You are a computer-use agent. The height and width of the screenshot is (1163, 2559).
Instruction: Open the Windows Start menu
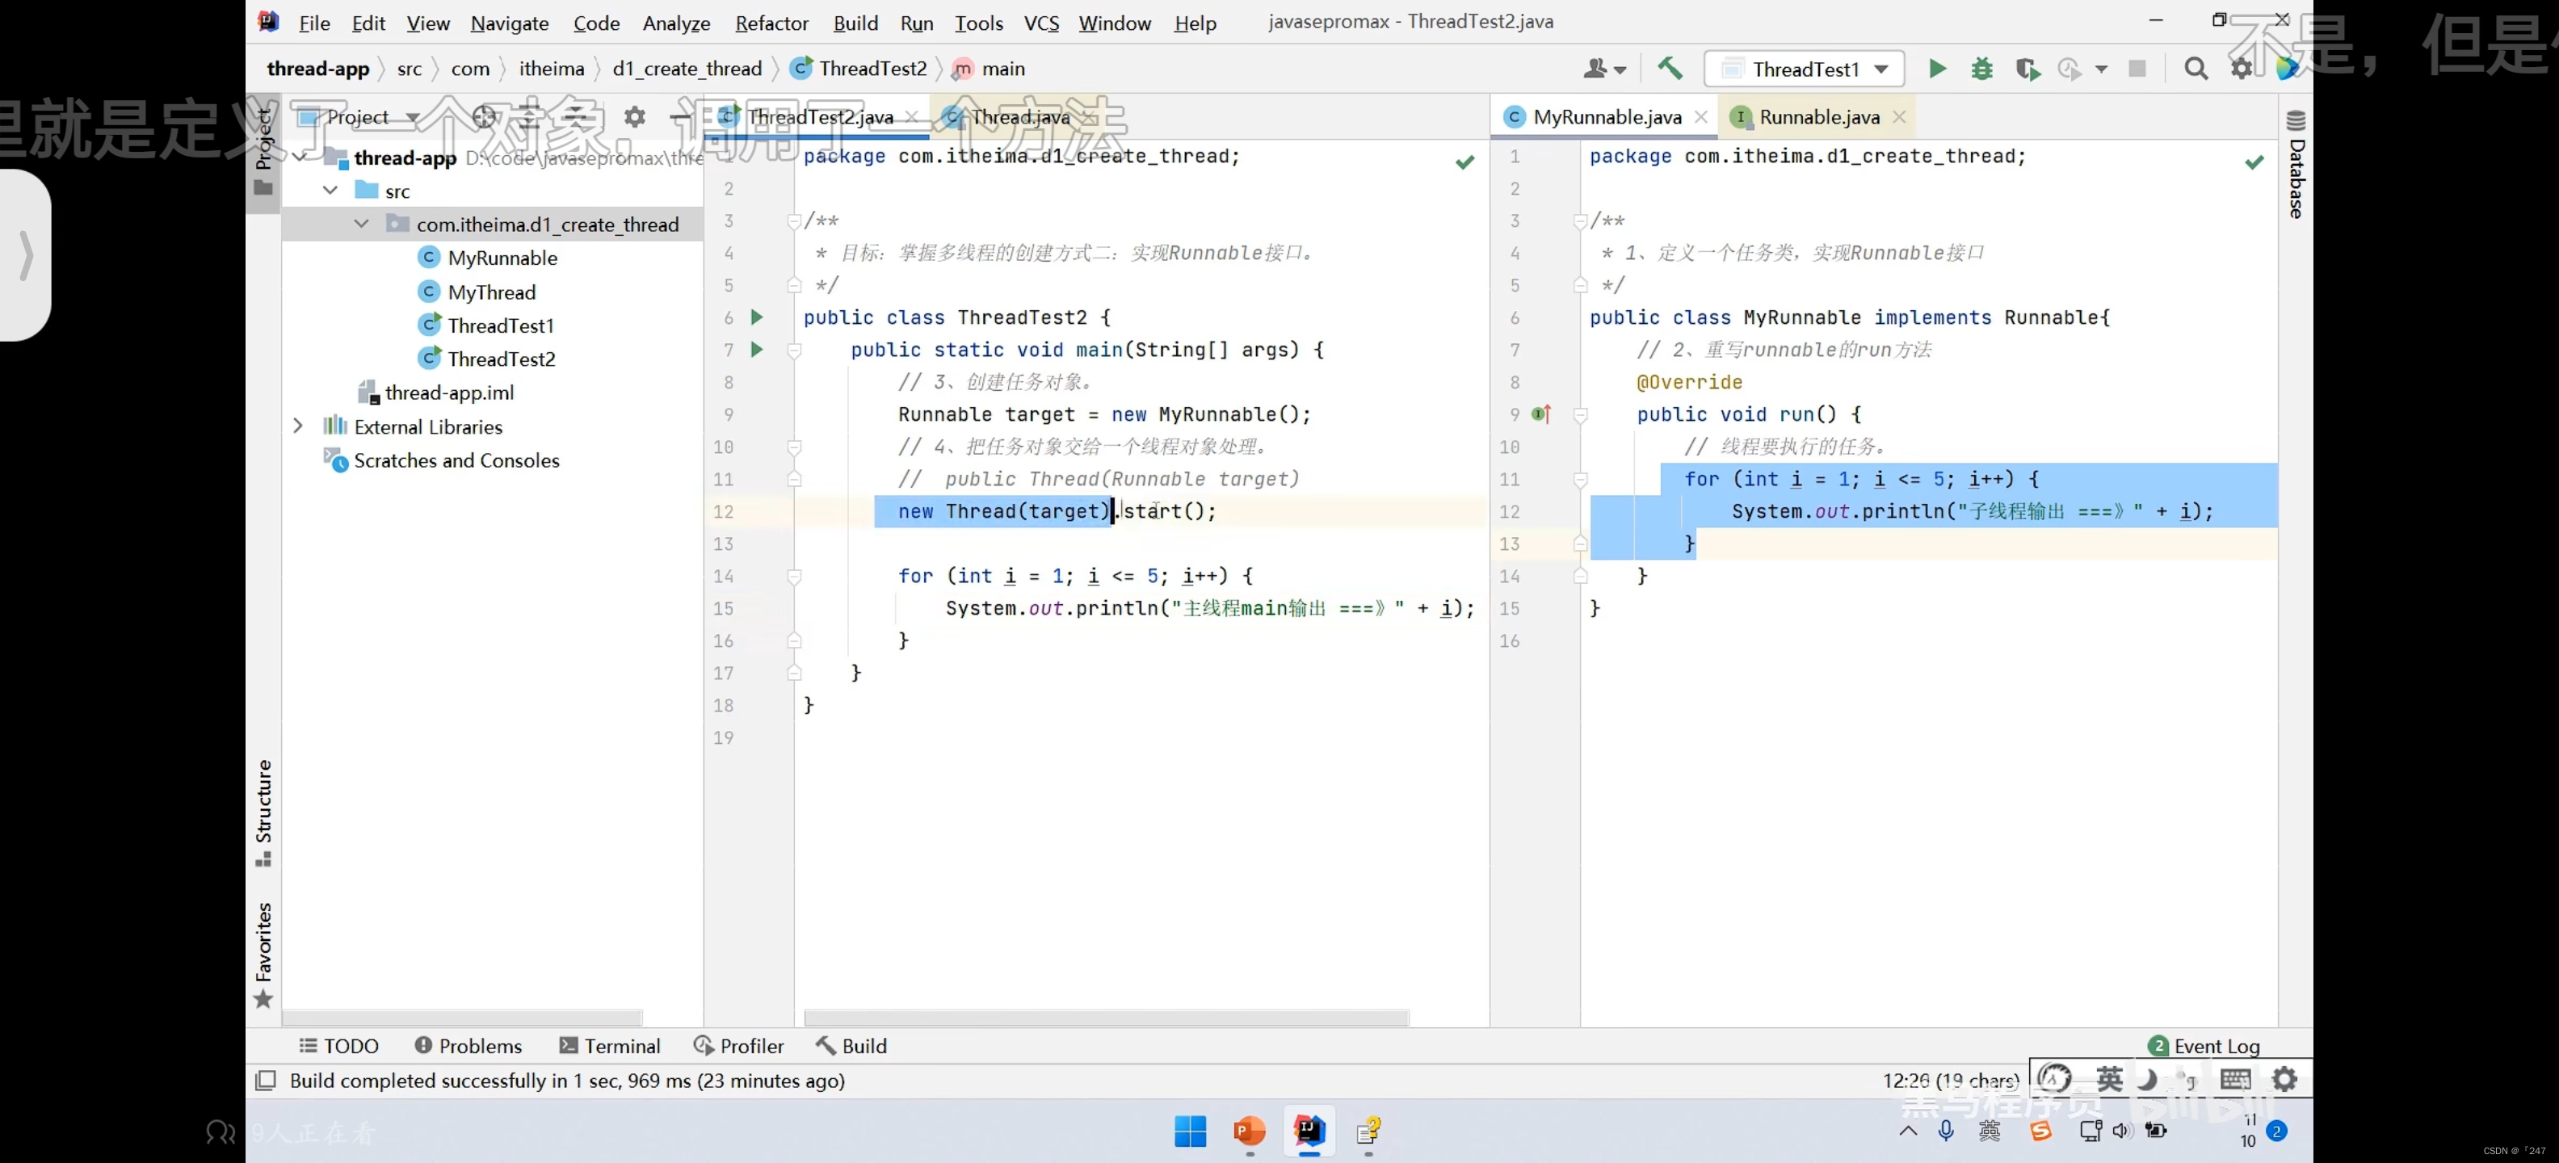1189,1132
